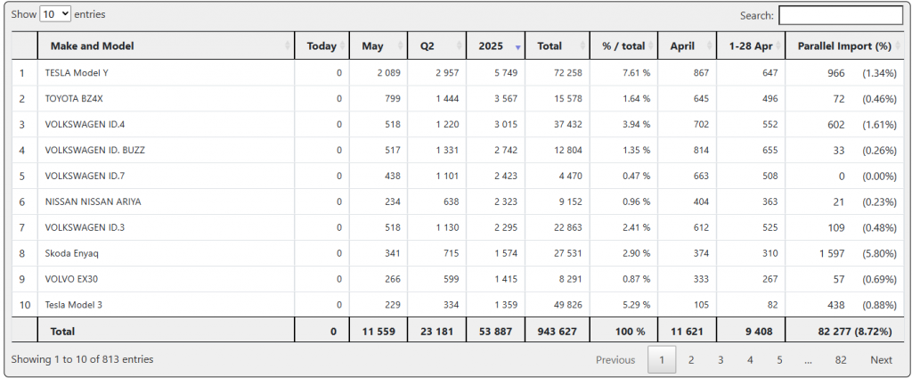Open the Show entries count dropdown

pyautogui.click(x=55, y=15)
